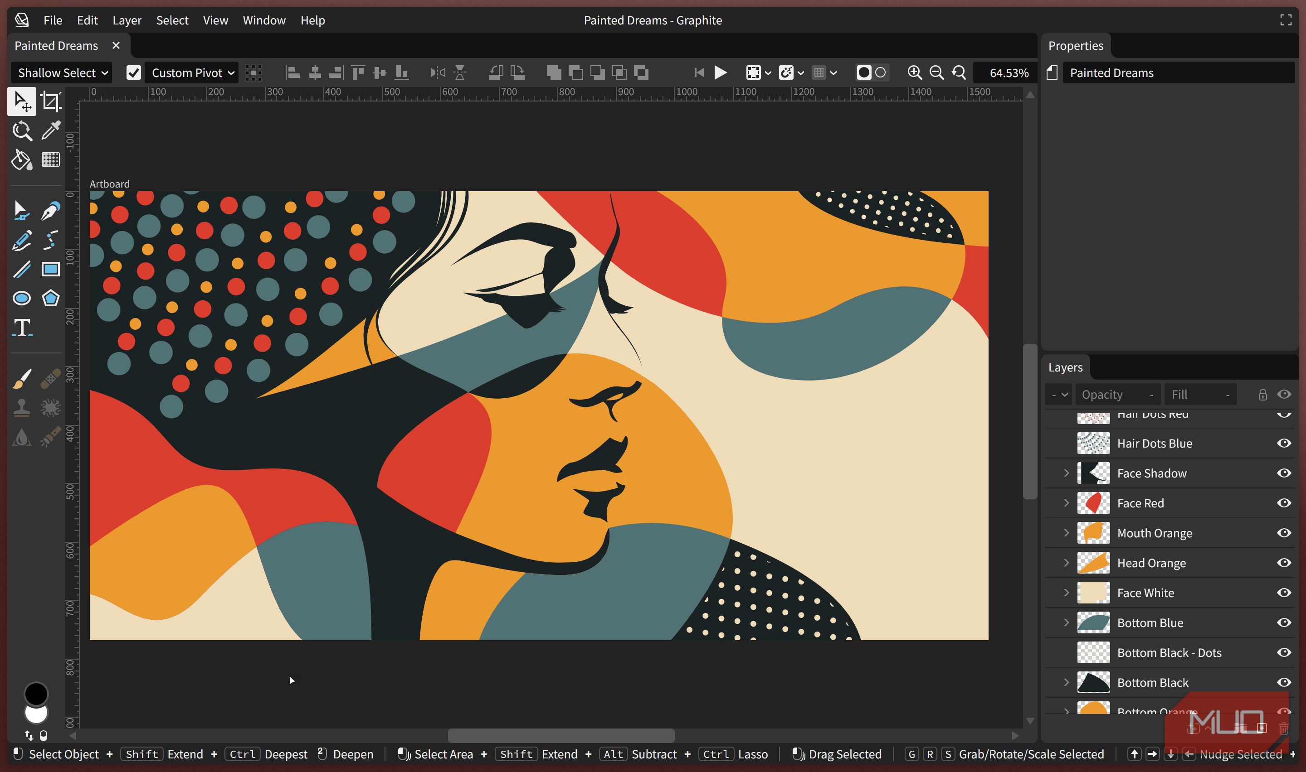Open the layer blend mode dropdown
Screen dimensions: 1306x772
point(1058,394)
